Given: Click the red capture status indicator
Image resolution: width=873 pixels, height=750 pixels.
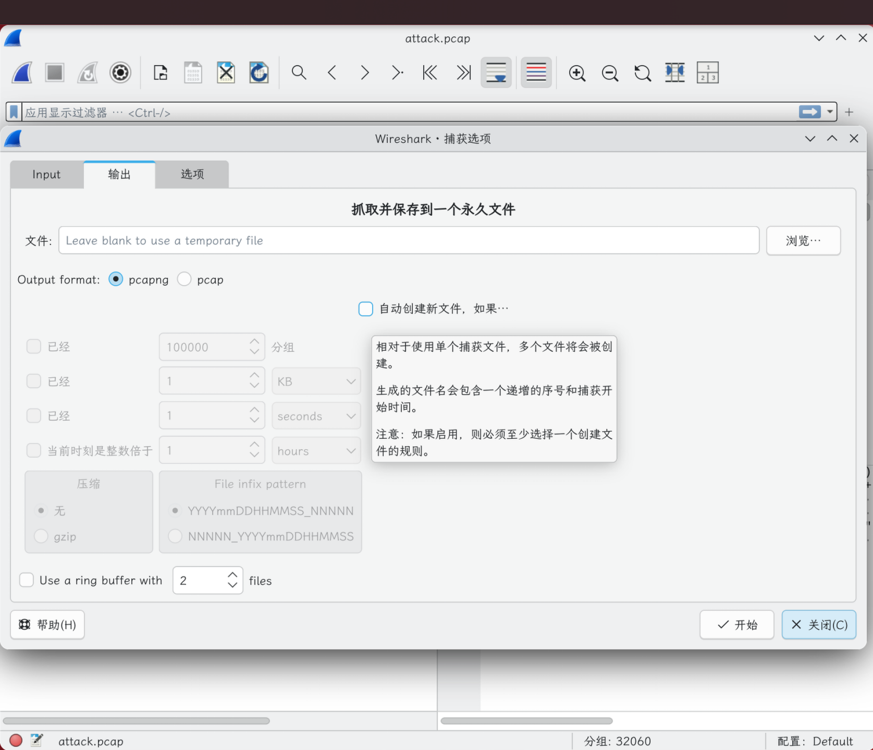Looking at the screenshot, I should click(16, 741).
